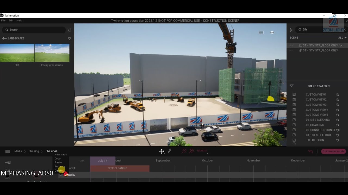Screen dimensions: 348x195
Task: Toggle the 02_HOARDING checkbox
Action: [294, 125]
